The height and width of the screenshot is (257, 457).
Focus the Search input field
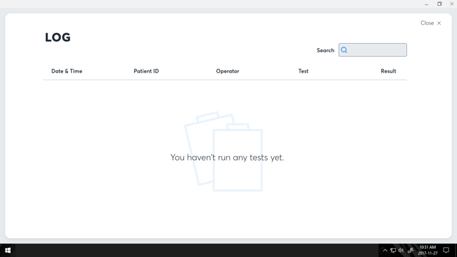373,50
